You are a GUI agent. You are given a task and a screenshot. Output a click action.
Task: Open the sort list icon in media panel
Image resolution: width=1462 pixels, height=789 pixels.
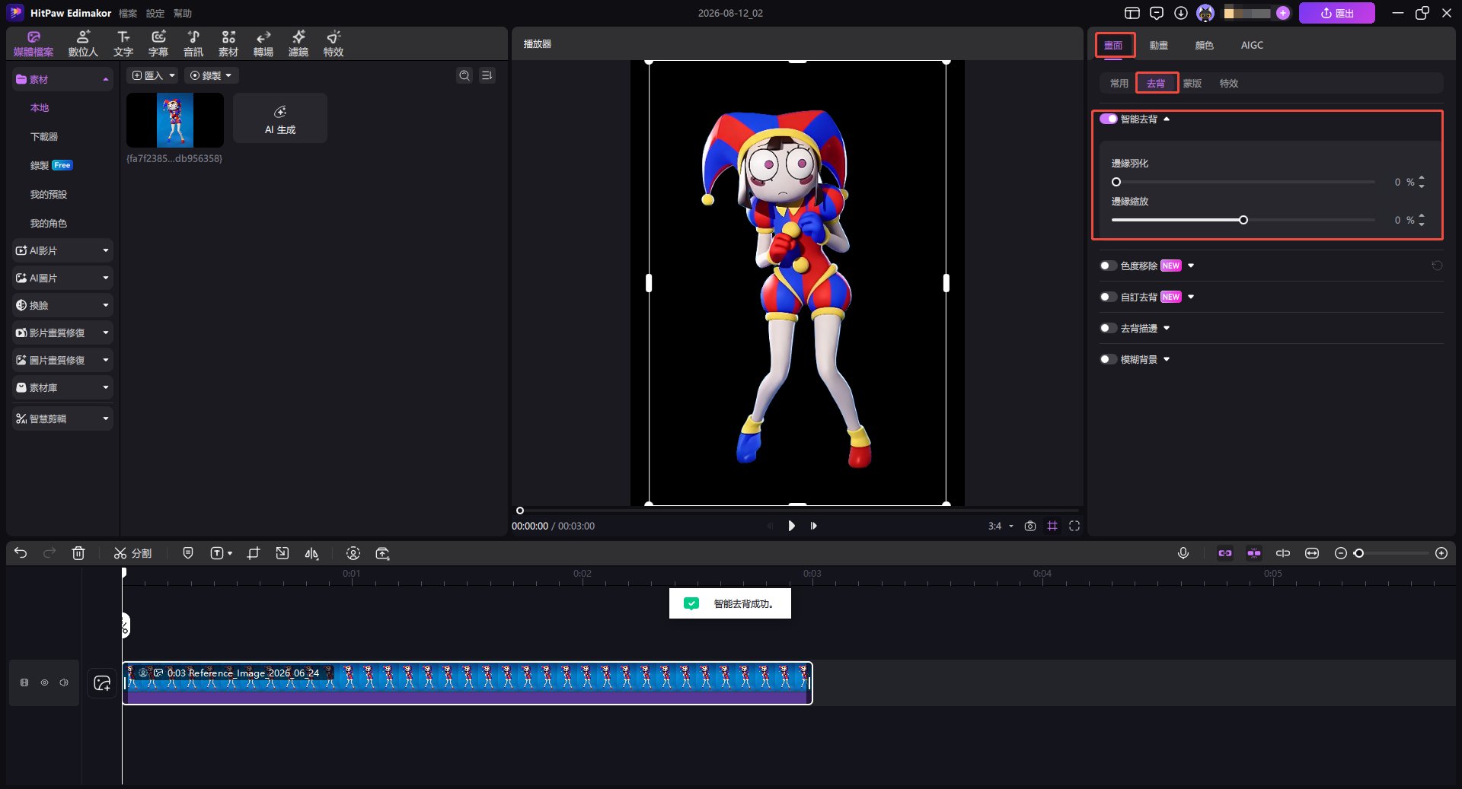pos(487,75)
